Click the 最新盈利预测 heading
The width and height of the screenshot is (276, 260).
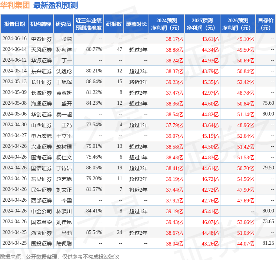[56, 5]
